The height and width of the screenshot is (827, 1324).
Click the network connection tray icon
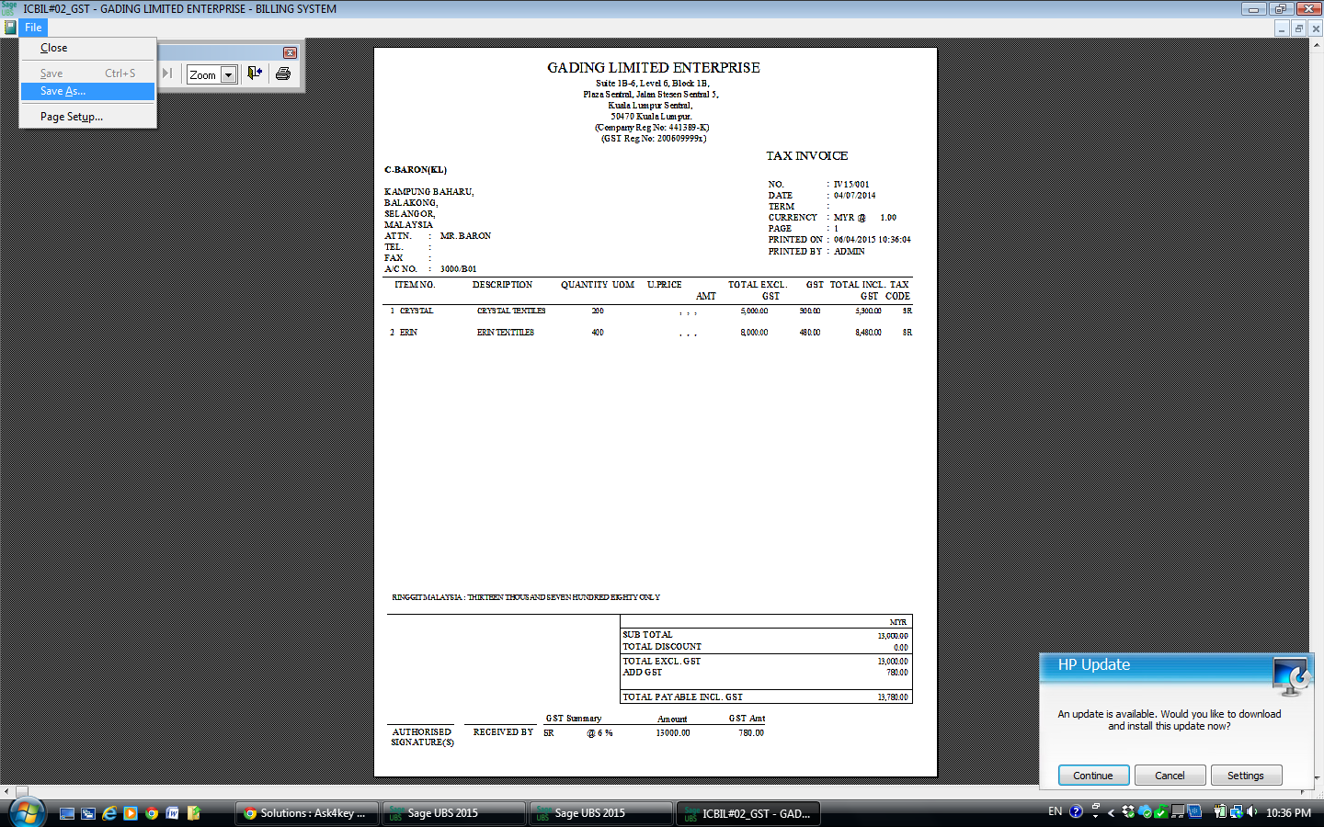point(1237,812)
